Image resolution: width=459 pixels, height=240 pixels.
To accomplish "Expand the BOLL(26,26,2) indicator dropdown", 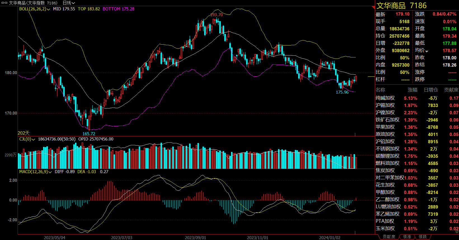I will point(49,9).
